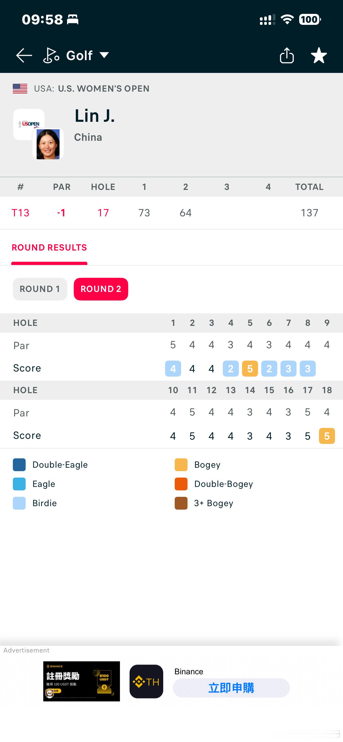
Task: Open the Golf sport dropdown arrow
Action: [104, 55]
